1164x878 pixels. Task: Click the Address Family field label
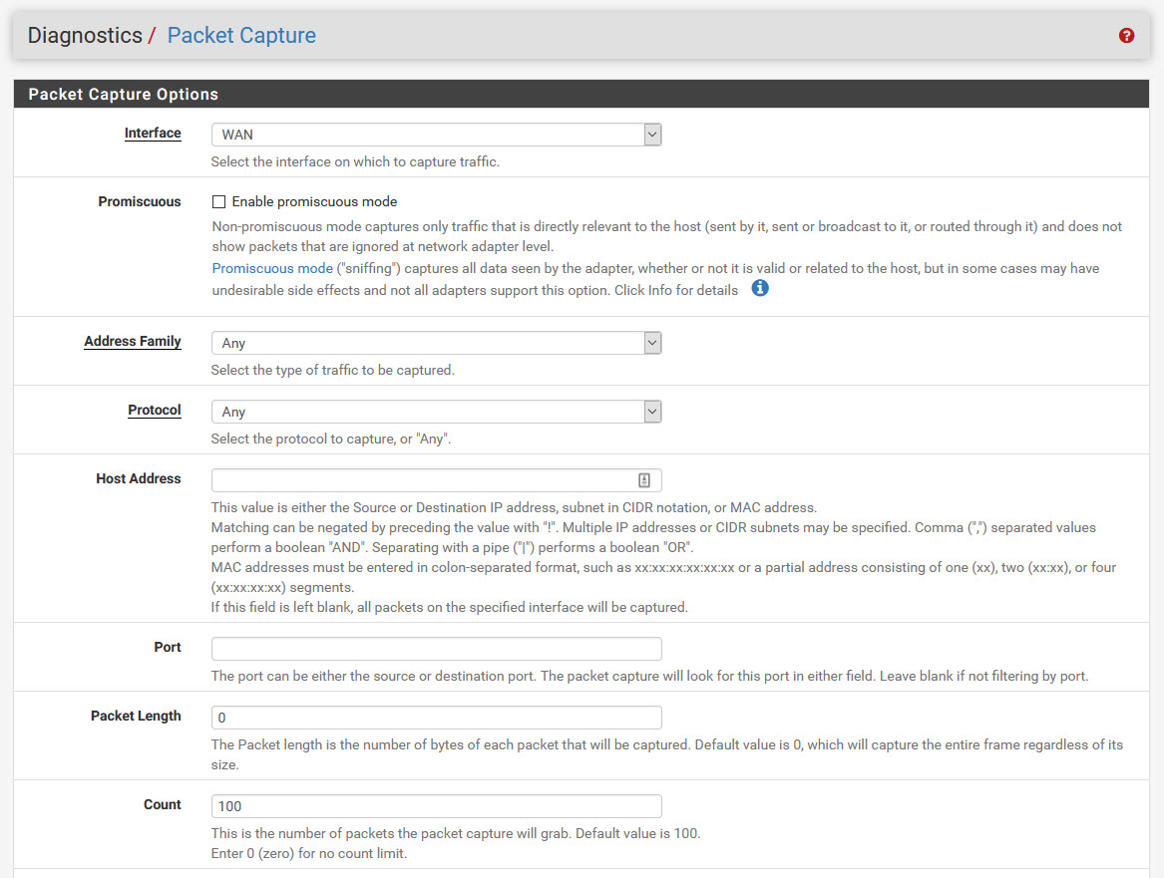[x=132, y=341]
